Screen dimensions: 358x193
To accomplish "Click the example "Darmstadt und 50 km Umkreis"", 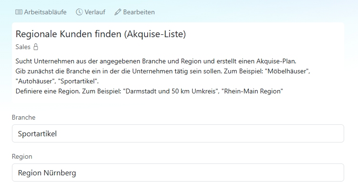I will 172,91.
